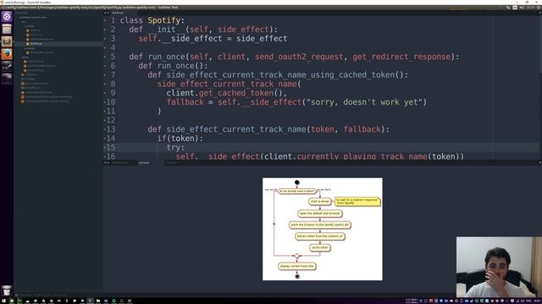Click the "try:" statement on line 15
Image resolution: width=542 pixels, height=304 pixels.
[175, 148]
